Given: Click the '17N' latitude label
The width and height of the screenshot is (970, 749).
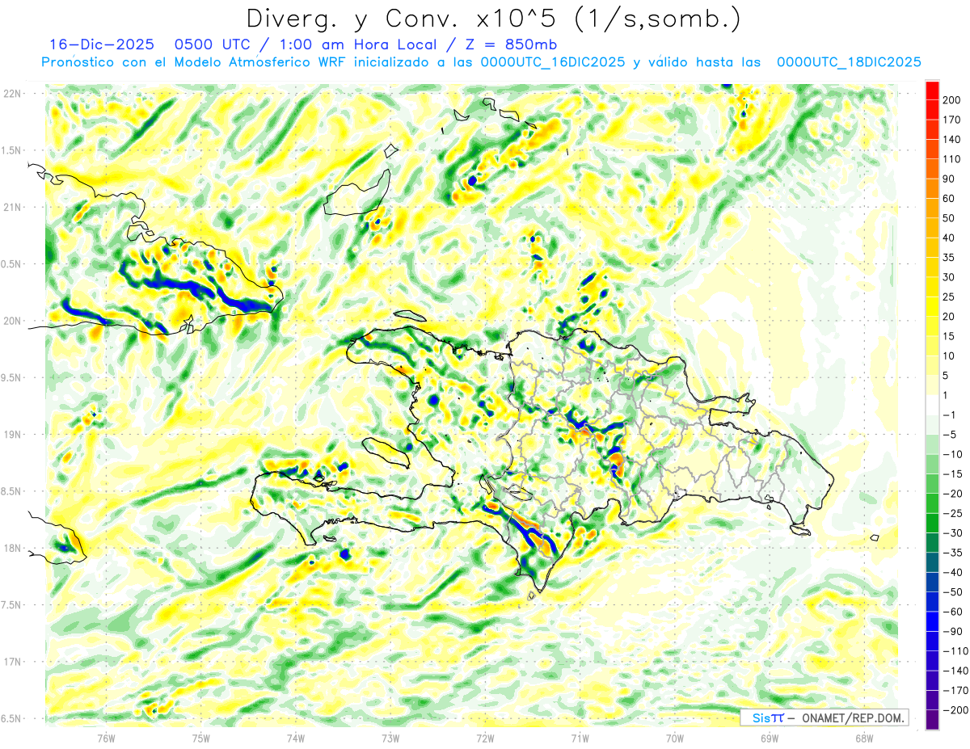Looking at the screenshot, I should 12,662.
